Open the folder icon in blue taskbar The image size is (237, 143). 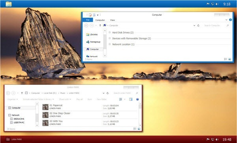9,4
